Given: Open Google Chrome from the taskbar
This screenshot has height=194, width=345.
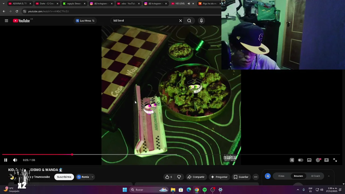Looking at the screenshot, I should (197, 190).
